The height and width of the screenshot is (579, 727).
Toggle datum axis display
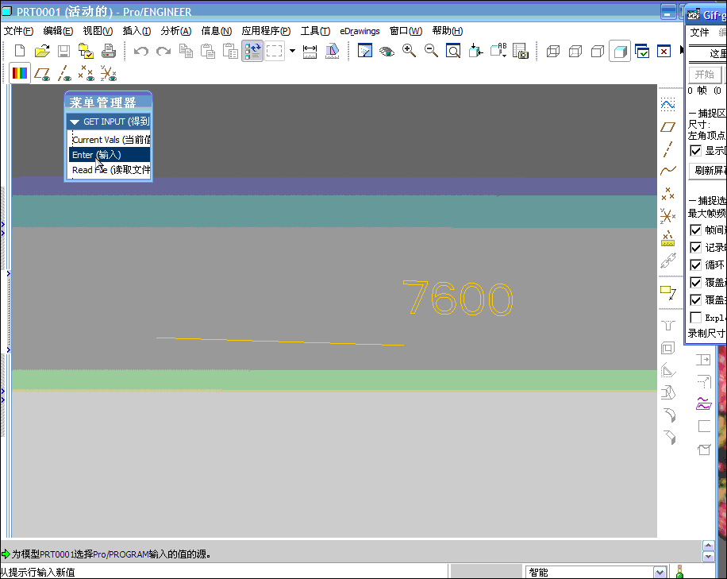coord(64,73)
